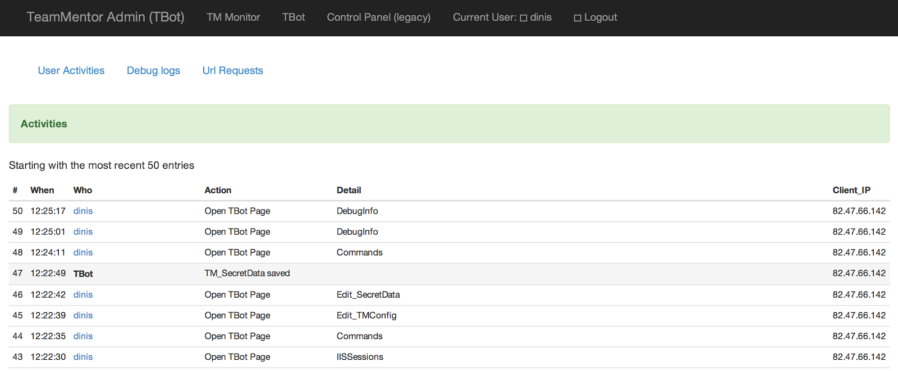The image size is (898, 371).
Task: Switch to the Url Requests tab
Action: click(233, 71)
